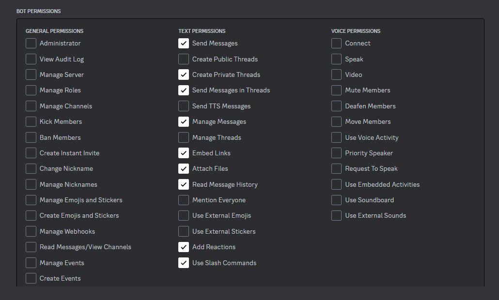This screenshot has height=300, width=499.
Task: Uncheck the Manage Messages checkbox
Action: point(184,122)
